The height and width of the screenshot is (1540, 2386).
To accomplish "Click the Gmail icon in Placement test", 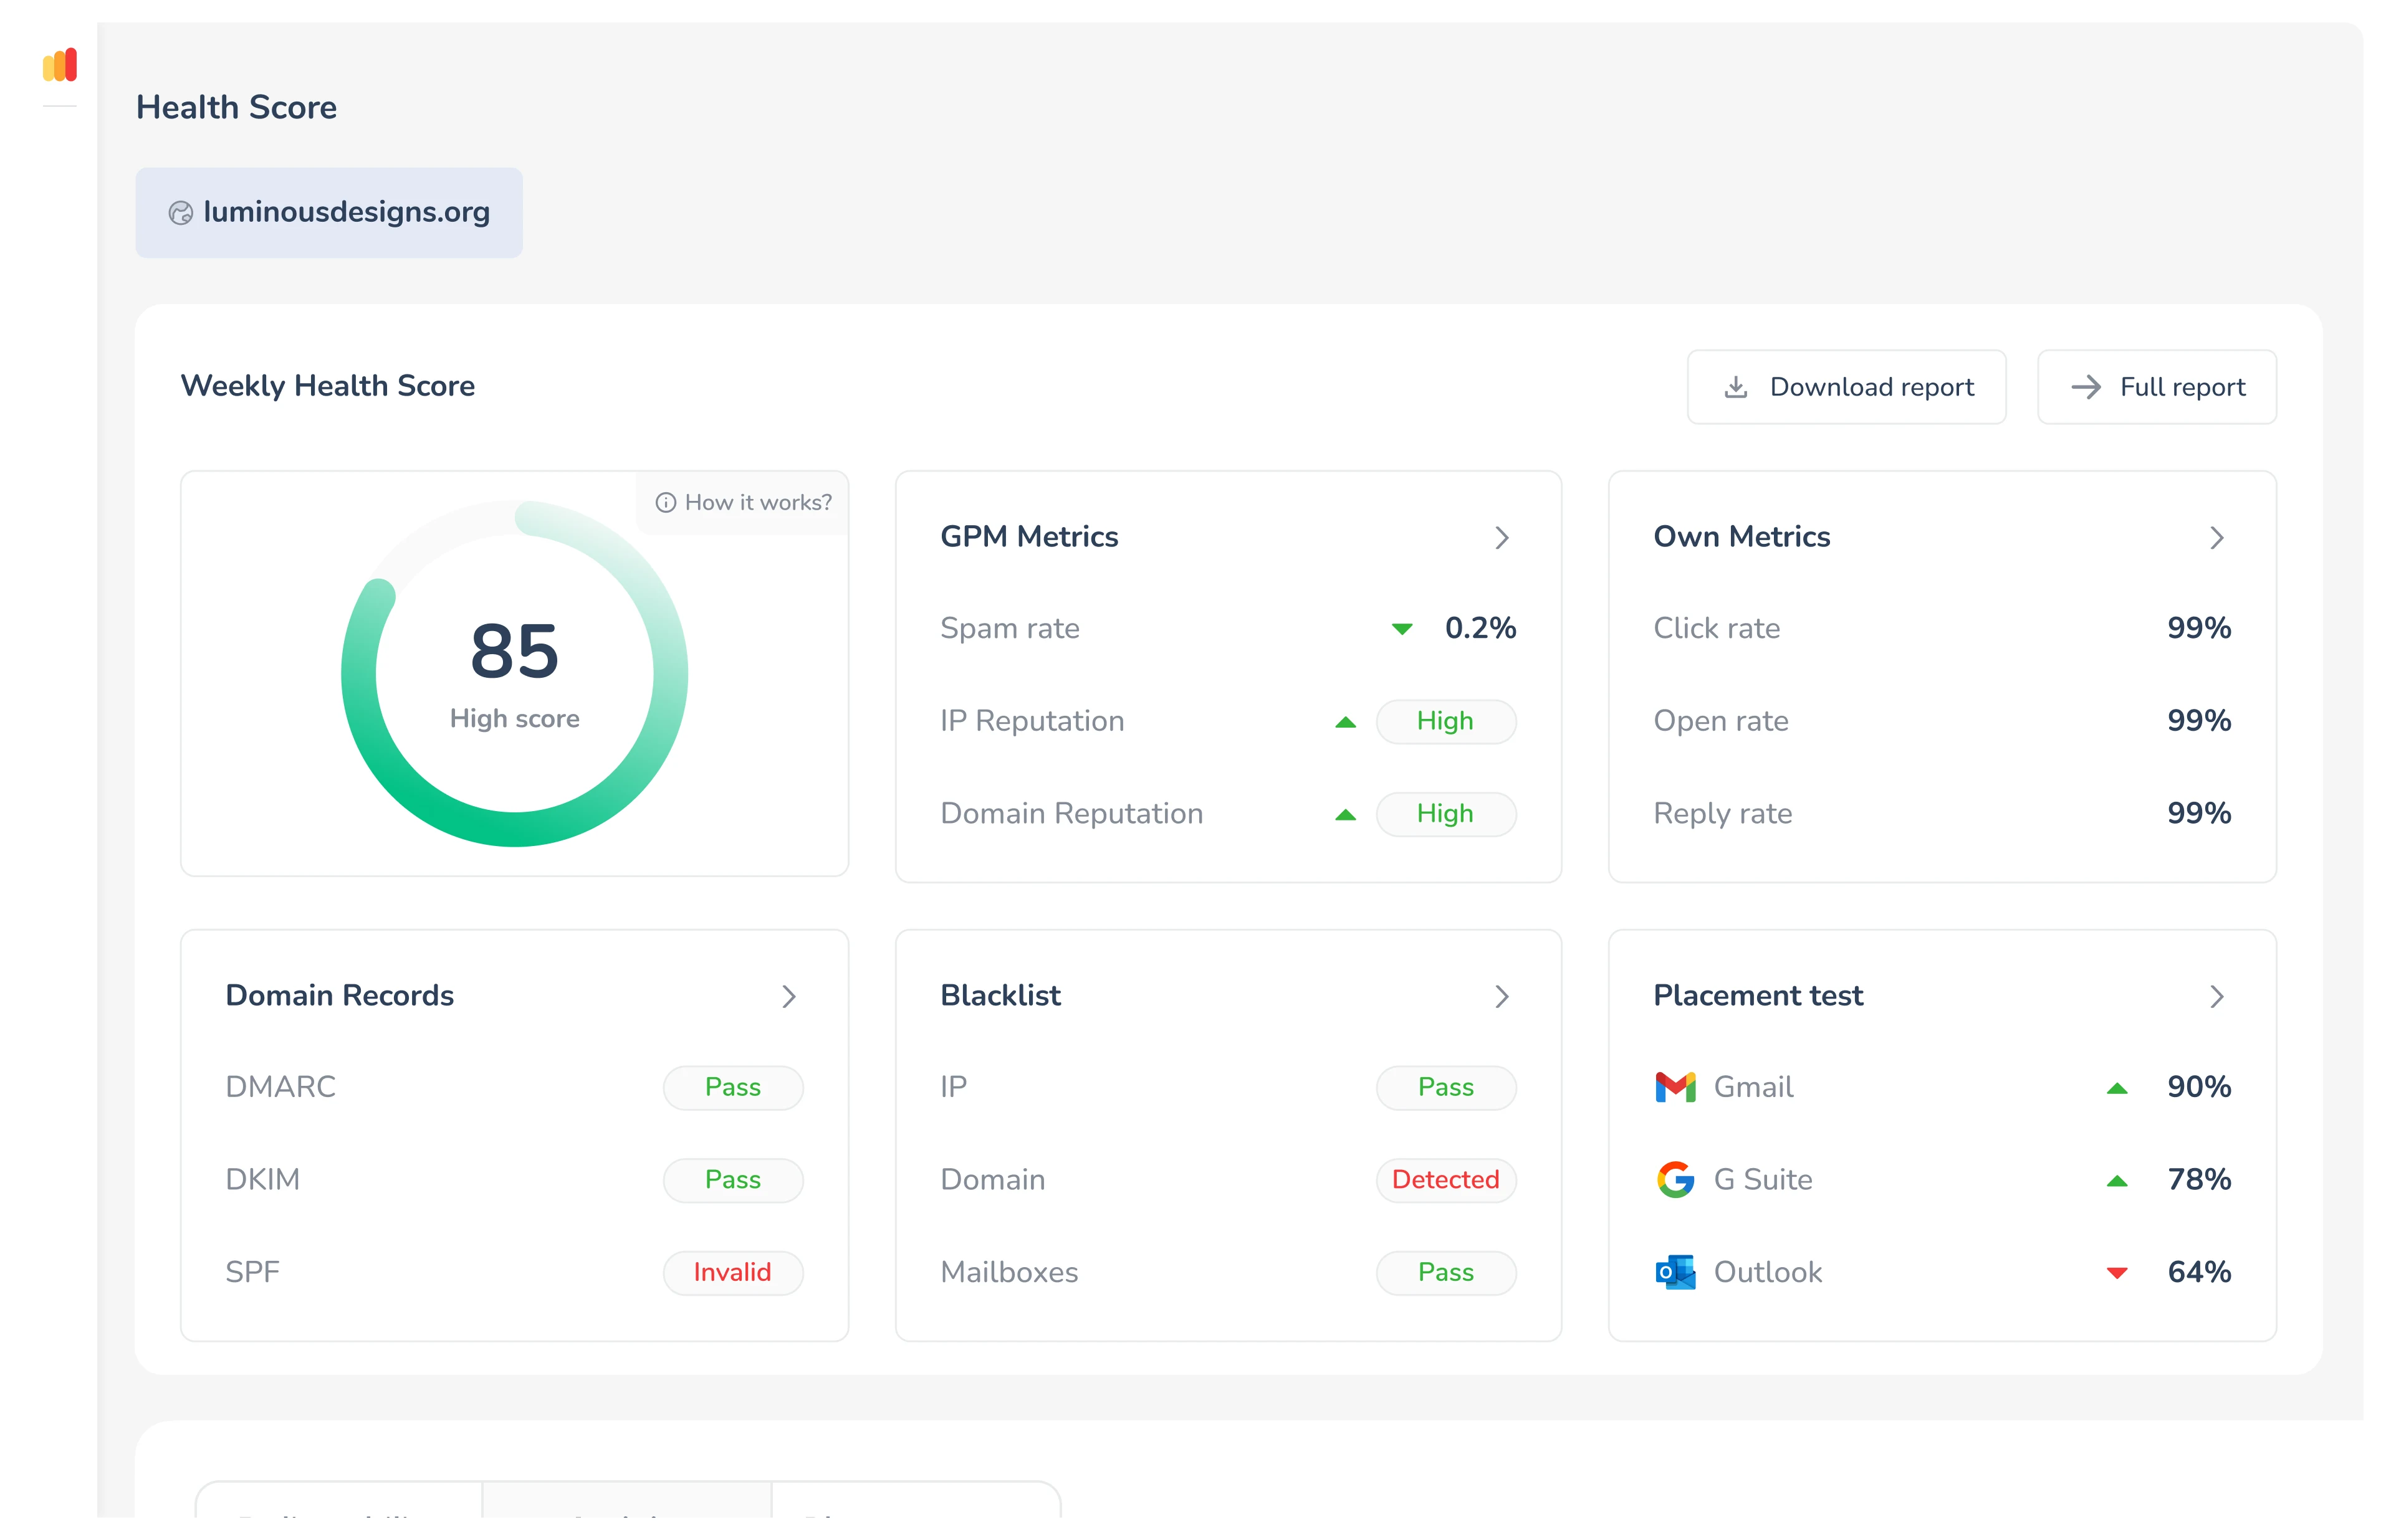I will [x=1675, y=1087].
